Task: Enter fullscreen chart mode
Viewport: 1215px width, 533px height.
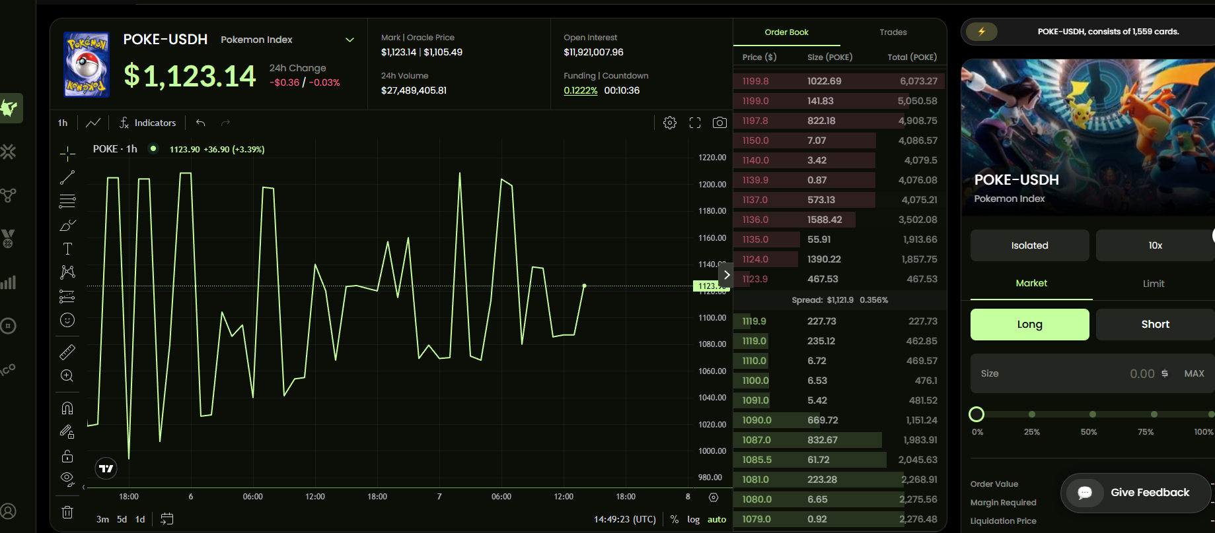Action: pos(694,123)
